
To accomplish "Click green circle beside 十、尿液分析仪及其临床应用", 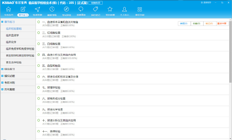I will click(x=39, y=120).
